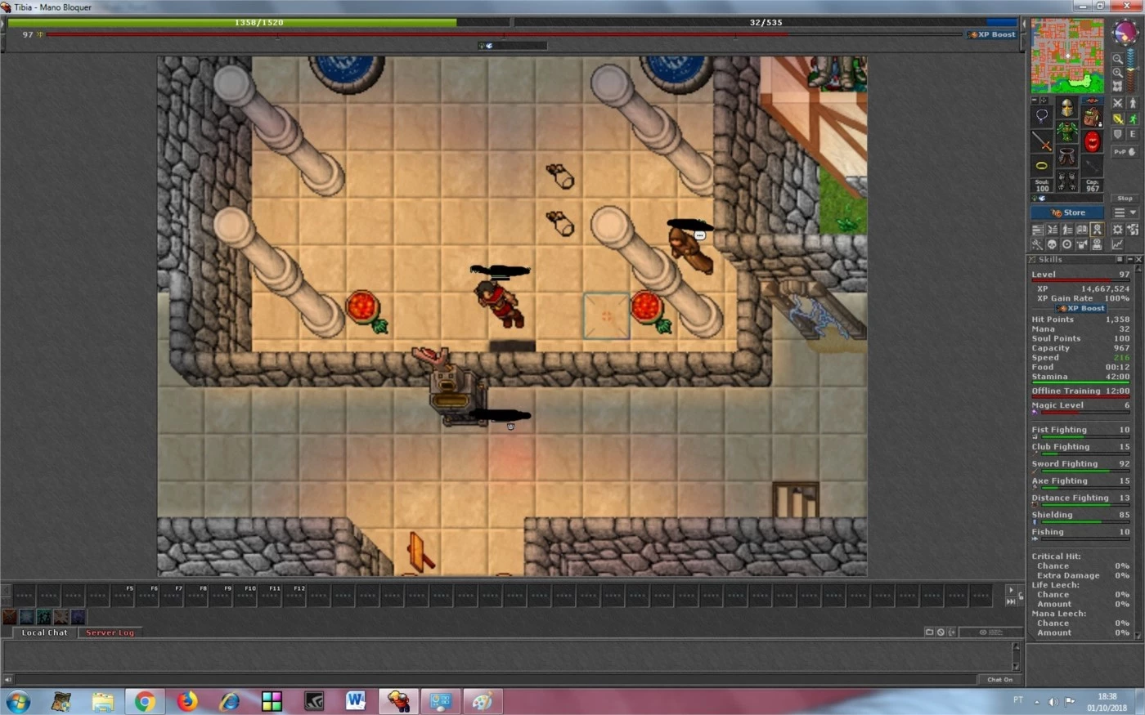Click the system volume speaker icon
The height and width of the screenshot is (715, 1145).
[x=1053, y=701]
